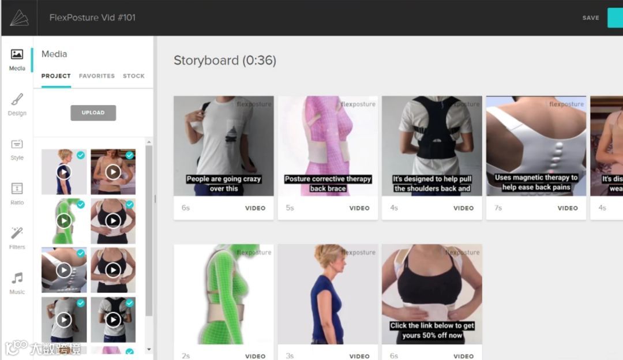This screenshot has width=623, height=360.
Task: Open the Ratio settings
Action: (17, 194)
